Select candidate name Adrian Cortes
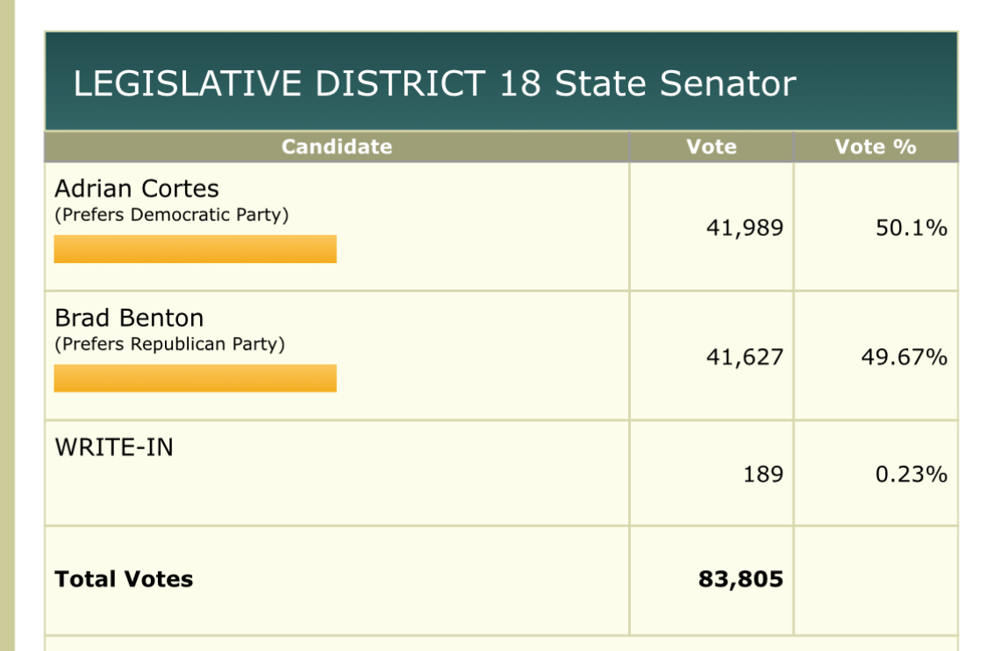The image size is (987, 651). [137, 189]
